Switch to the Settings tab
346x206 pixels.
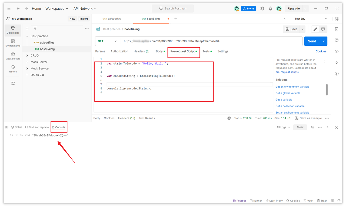coord(223,51)
